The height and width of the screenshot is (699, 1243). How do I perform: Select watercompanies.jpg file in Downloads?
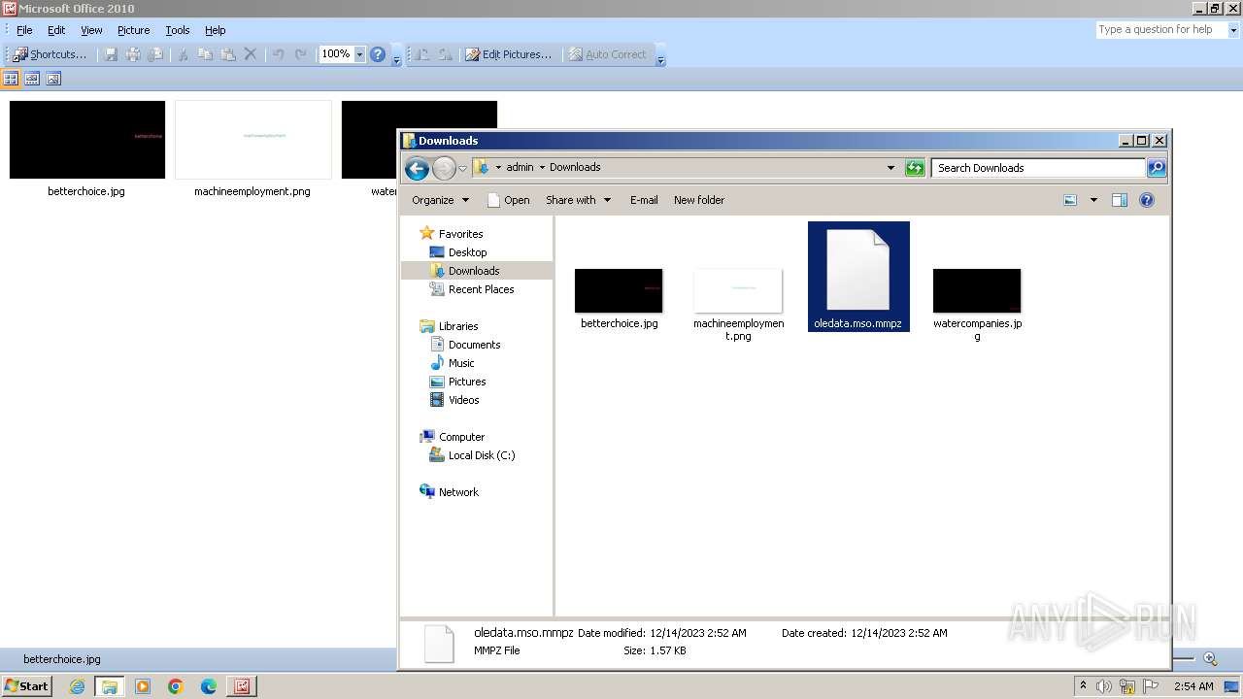[x=977, y=305]
